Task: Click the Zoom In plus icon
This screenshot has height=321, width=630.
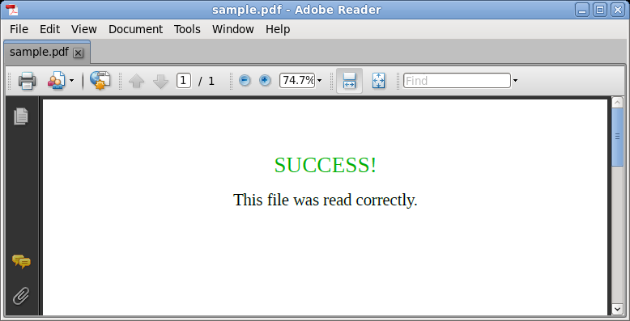Action: click(265, 81)
